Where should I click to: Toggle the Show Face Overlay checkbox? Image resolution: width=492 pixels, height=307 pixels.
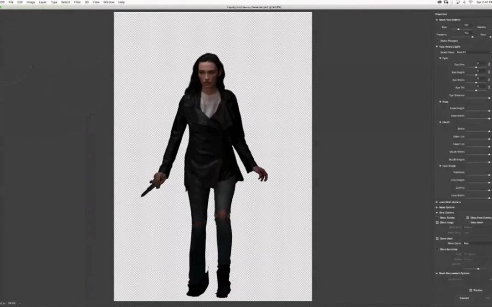pyautogui.click(x=467, y=218)
